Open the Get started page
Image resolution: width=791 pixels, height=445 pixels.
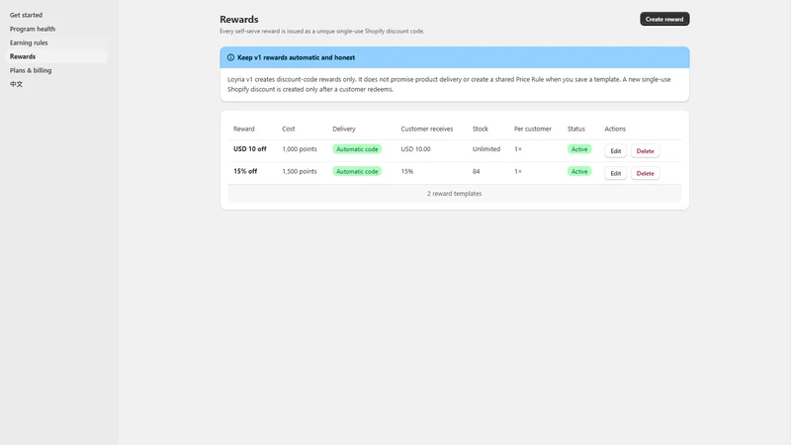[x=26, y=15]
